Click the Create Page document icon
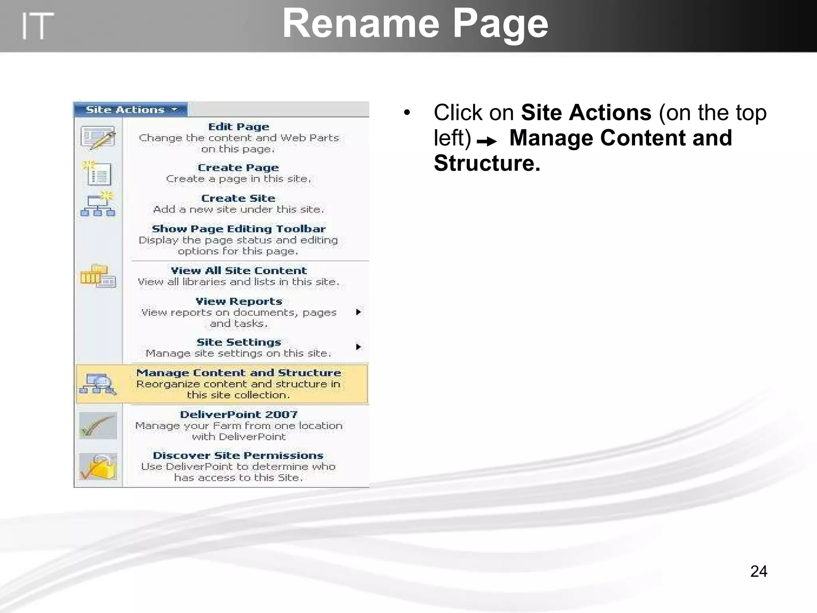817x613 pixels. (97, 173)
